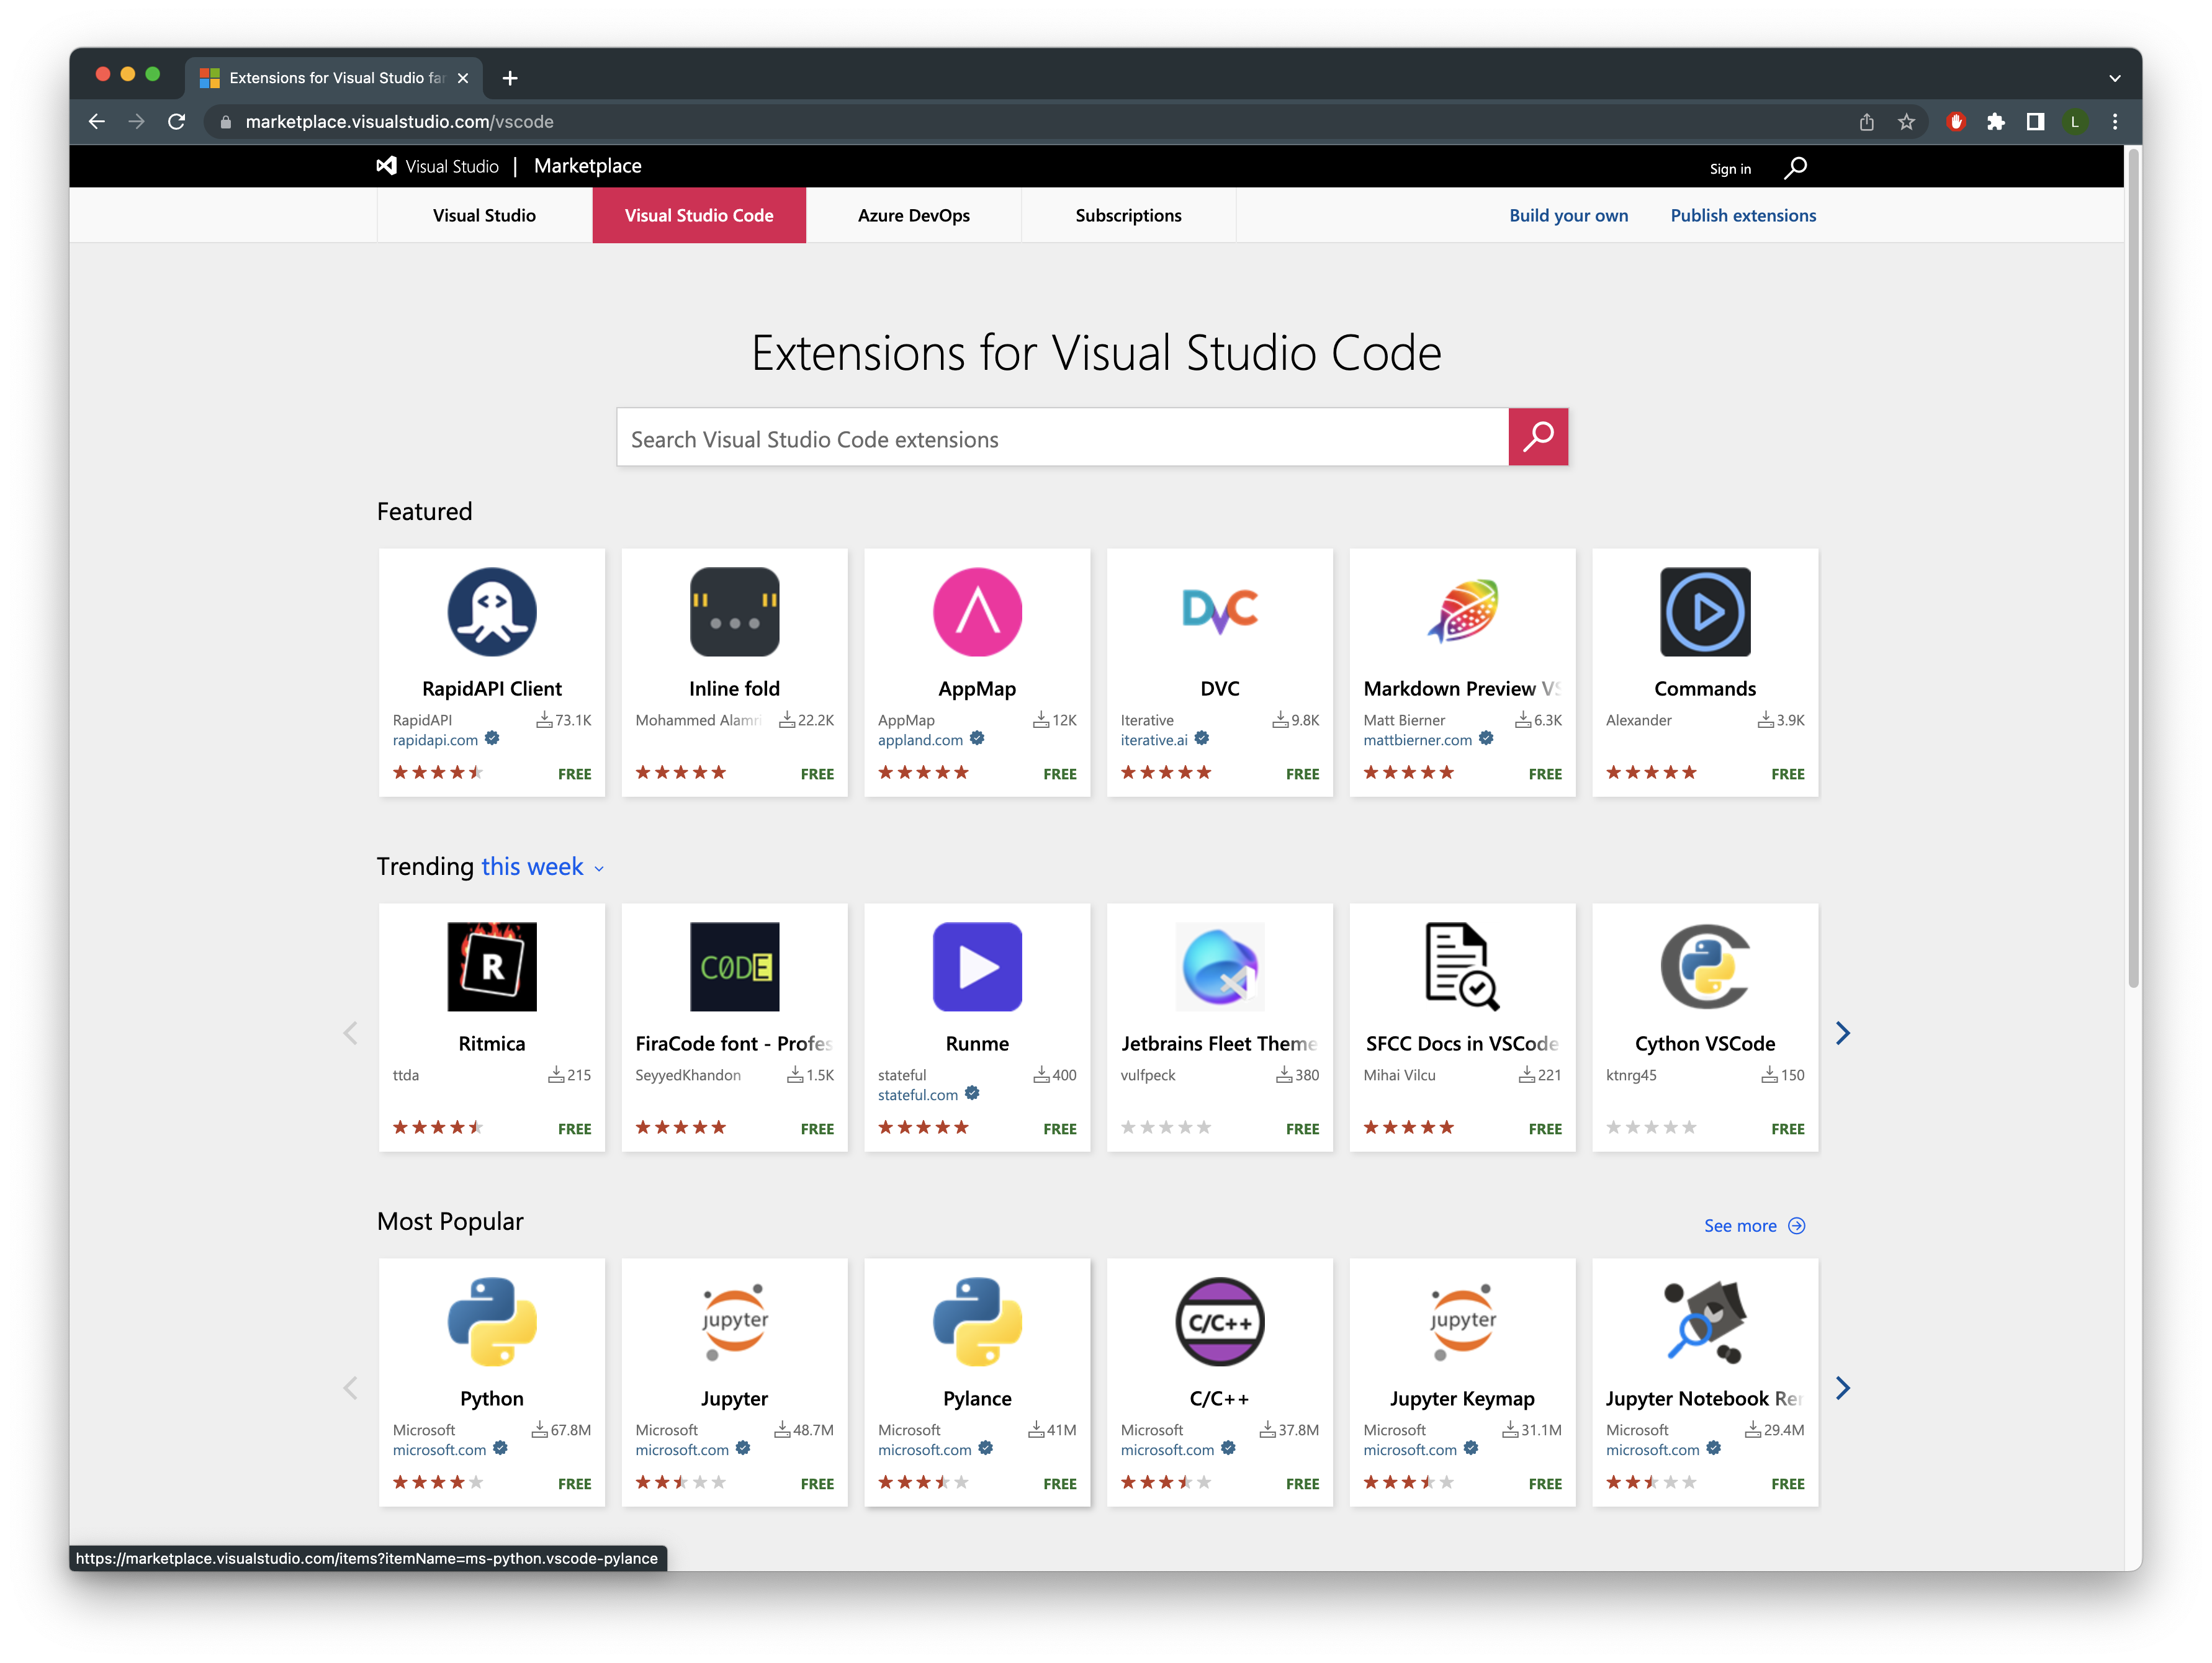Open the Jupyter Notebook Renderers icon
The height and width of the screenshot is (1663, 2212).
pos(1705,1321)
